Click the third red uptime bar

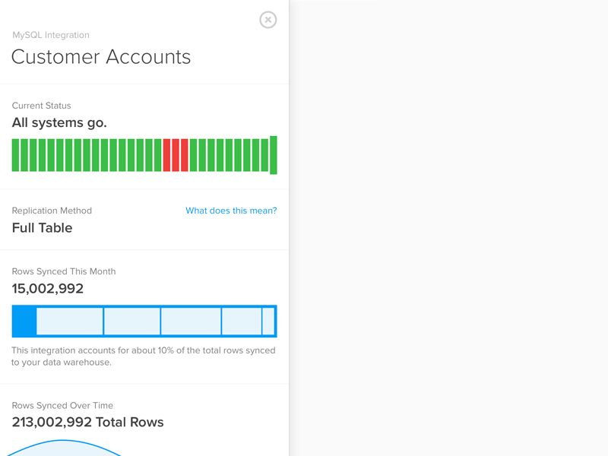pyautogui.click(x=184, y=154)
